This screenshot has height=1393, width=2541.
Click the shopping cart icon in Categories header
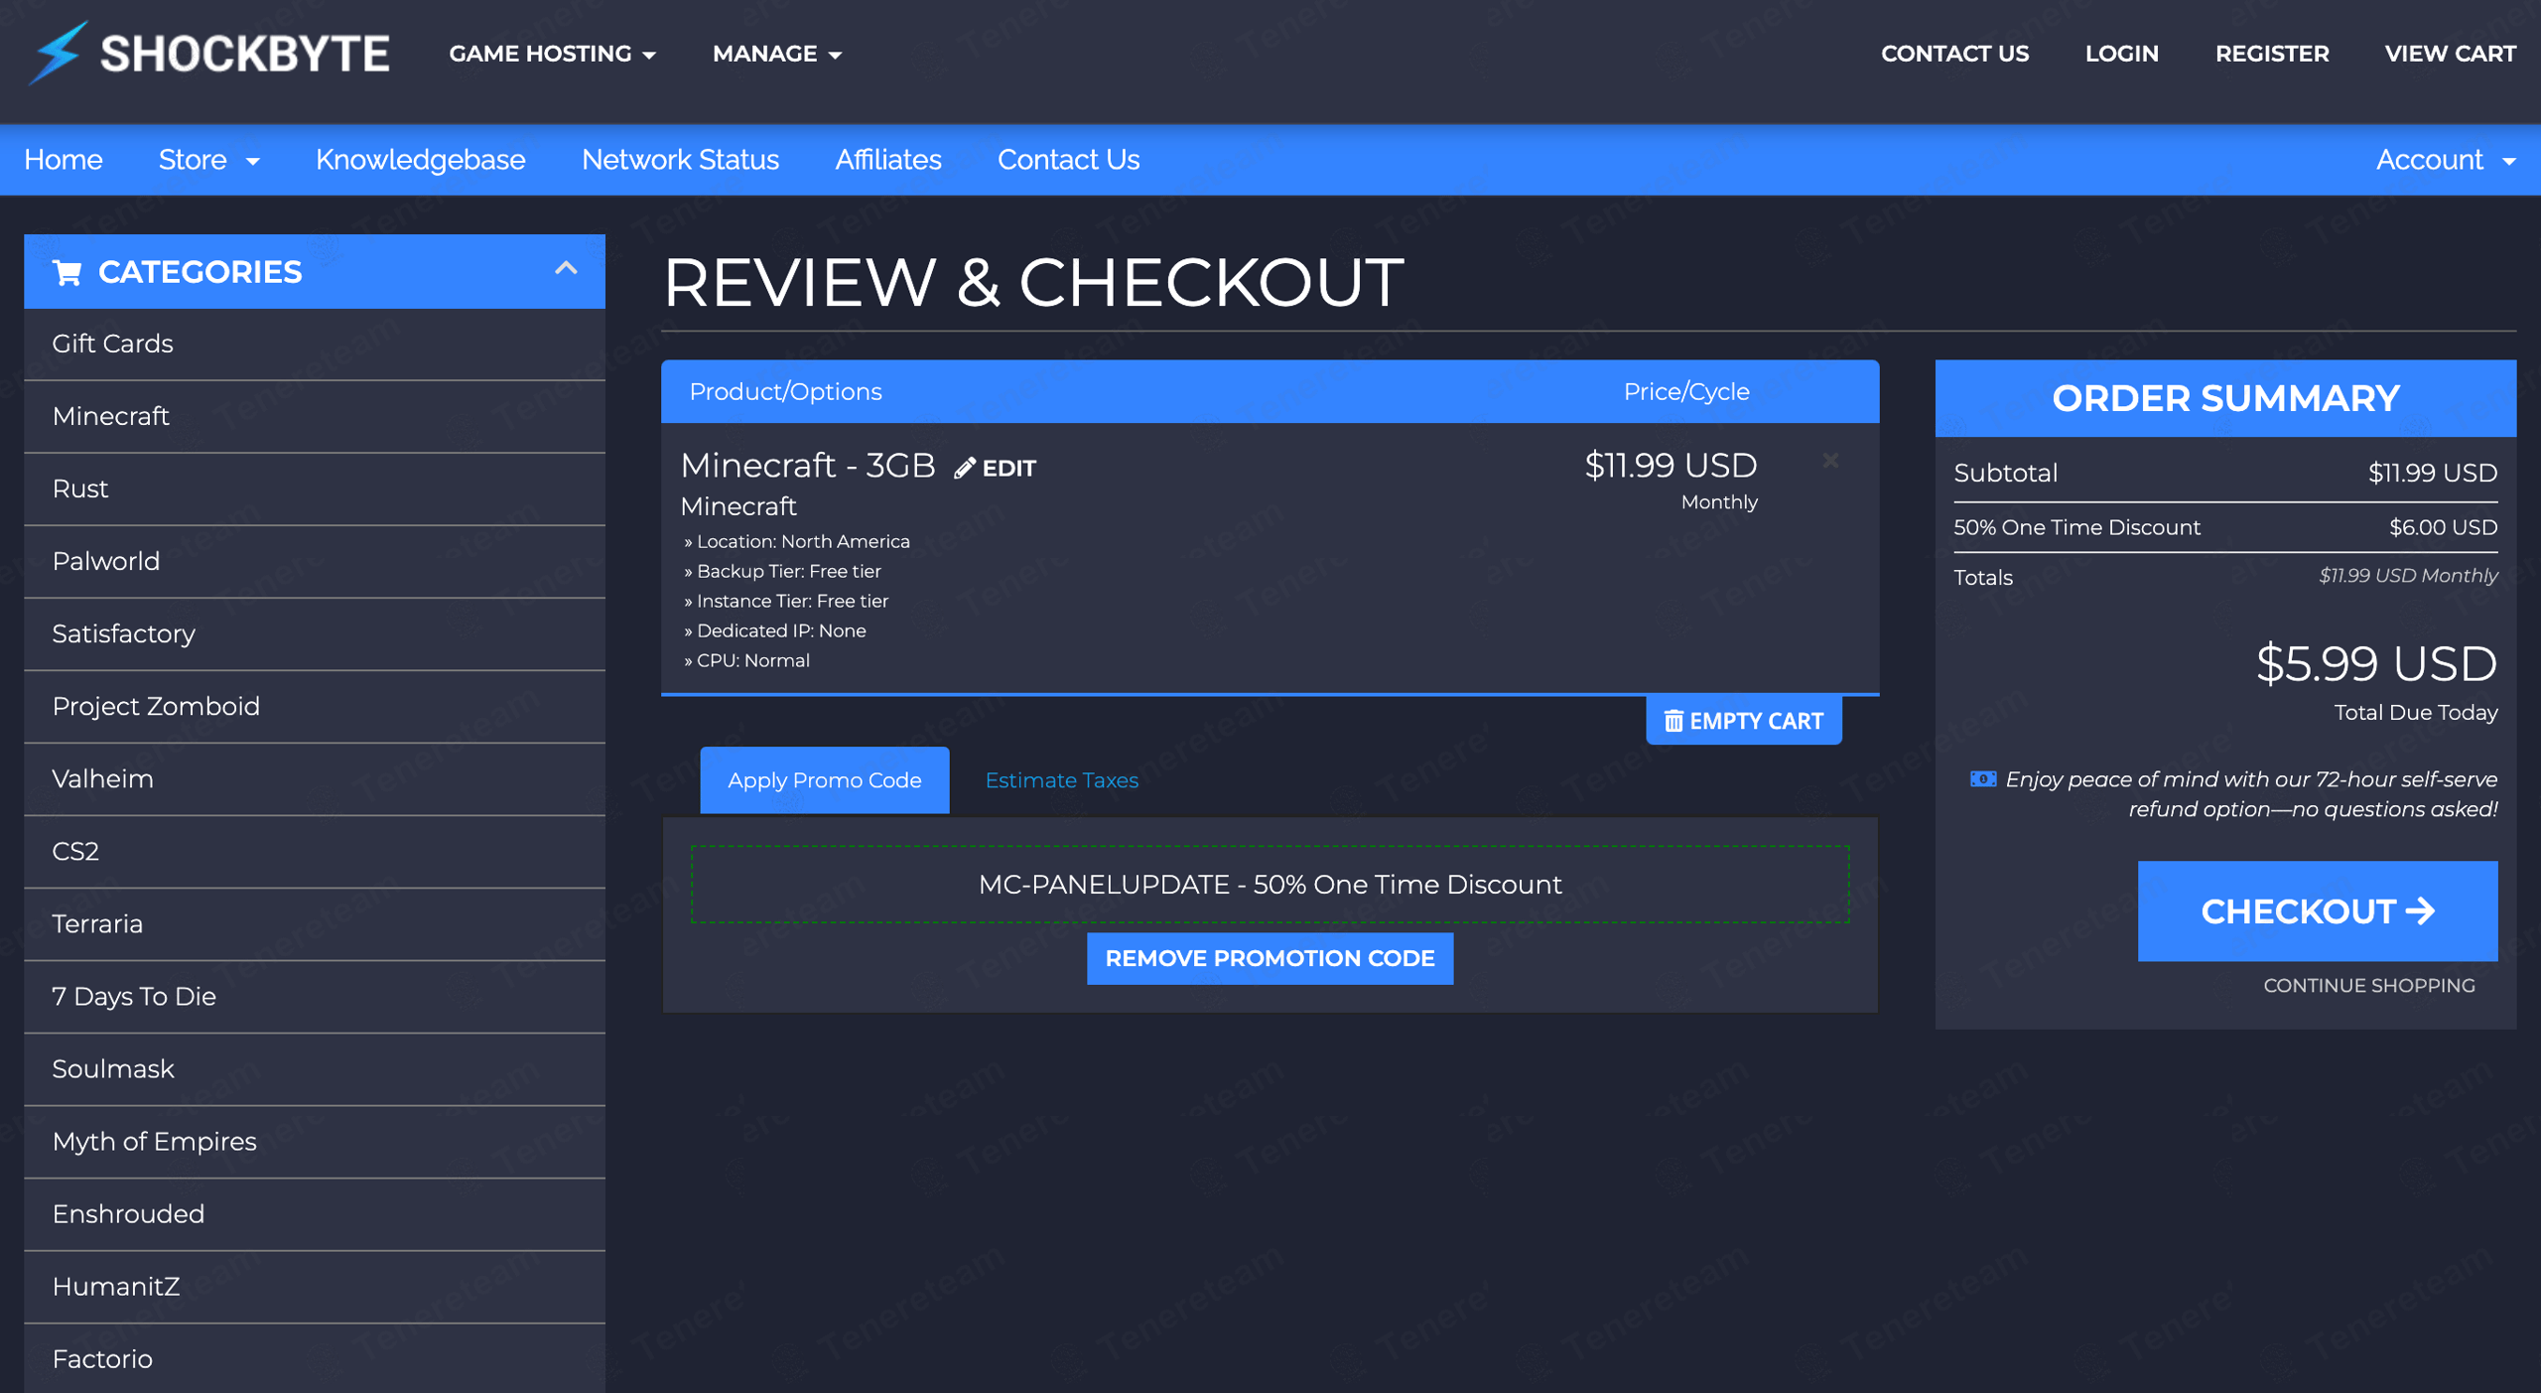coord(67,272)
